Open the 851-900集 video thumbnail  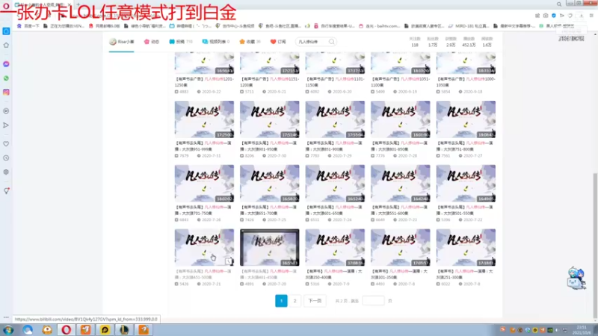(335, 119)
